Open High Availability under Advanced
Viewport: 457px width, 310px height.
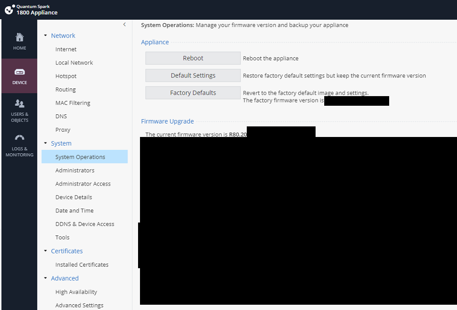pos(76,292)
